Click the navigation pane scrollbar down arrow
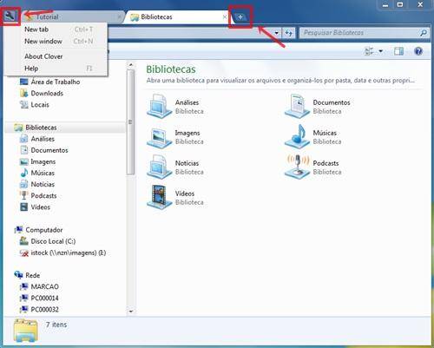Screen dimensions: 434x348 pos(131,312)
